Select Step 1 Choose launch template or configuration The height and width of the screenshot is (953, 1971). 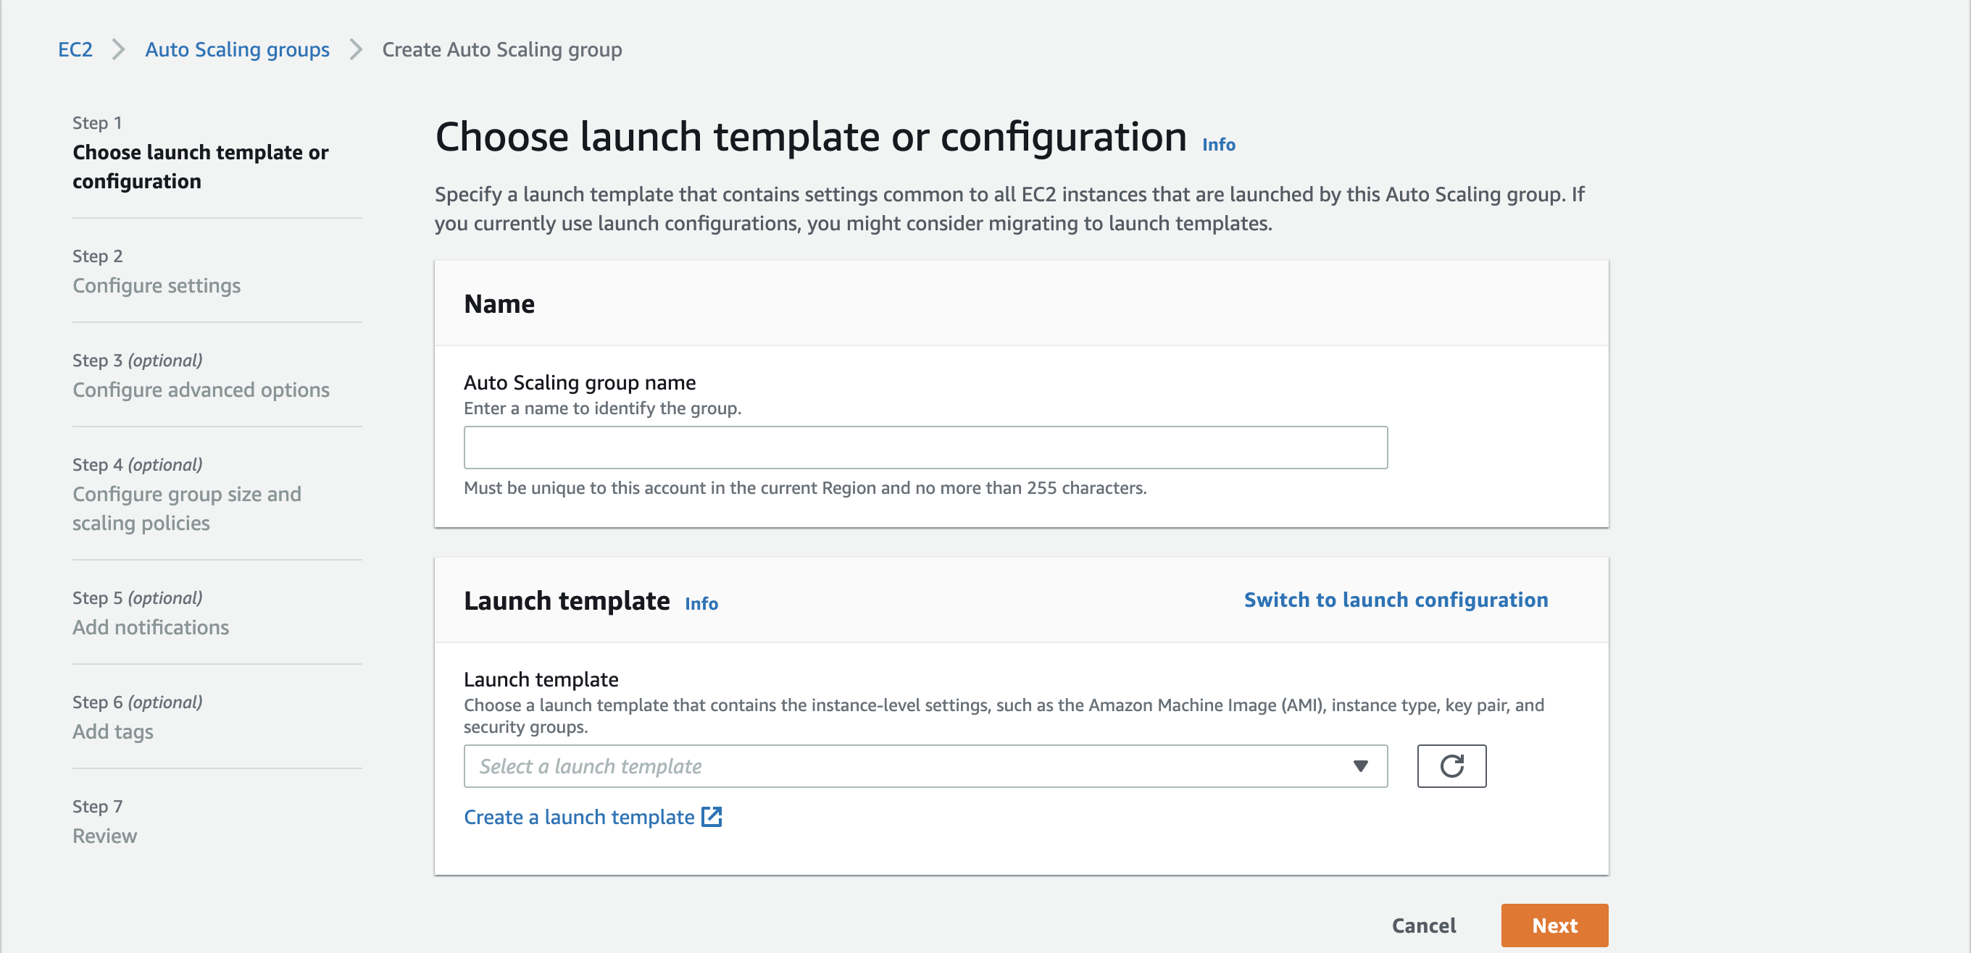[201, 167]
